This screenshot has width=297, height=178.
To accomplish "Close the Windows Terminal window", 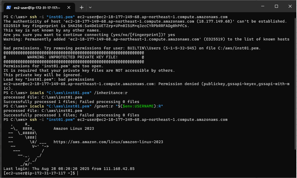I will 290,7.
